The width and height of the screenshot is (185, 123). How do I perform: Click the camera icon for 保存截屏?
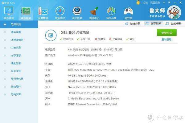(147, 24)
